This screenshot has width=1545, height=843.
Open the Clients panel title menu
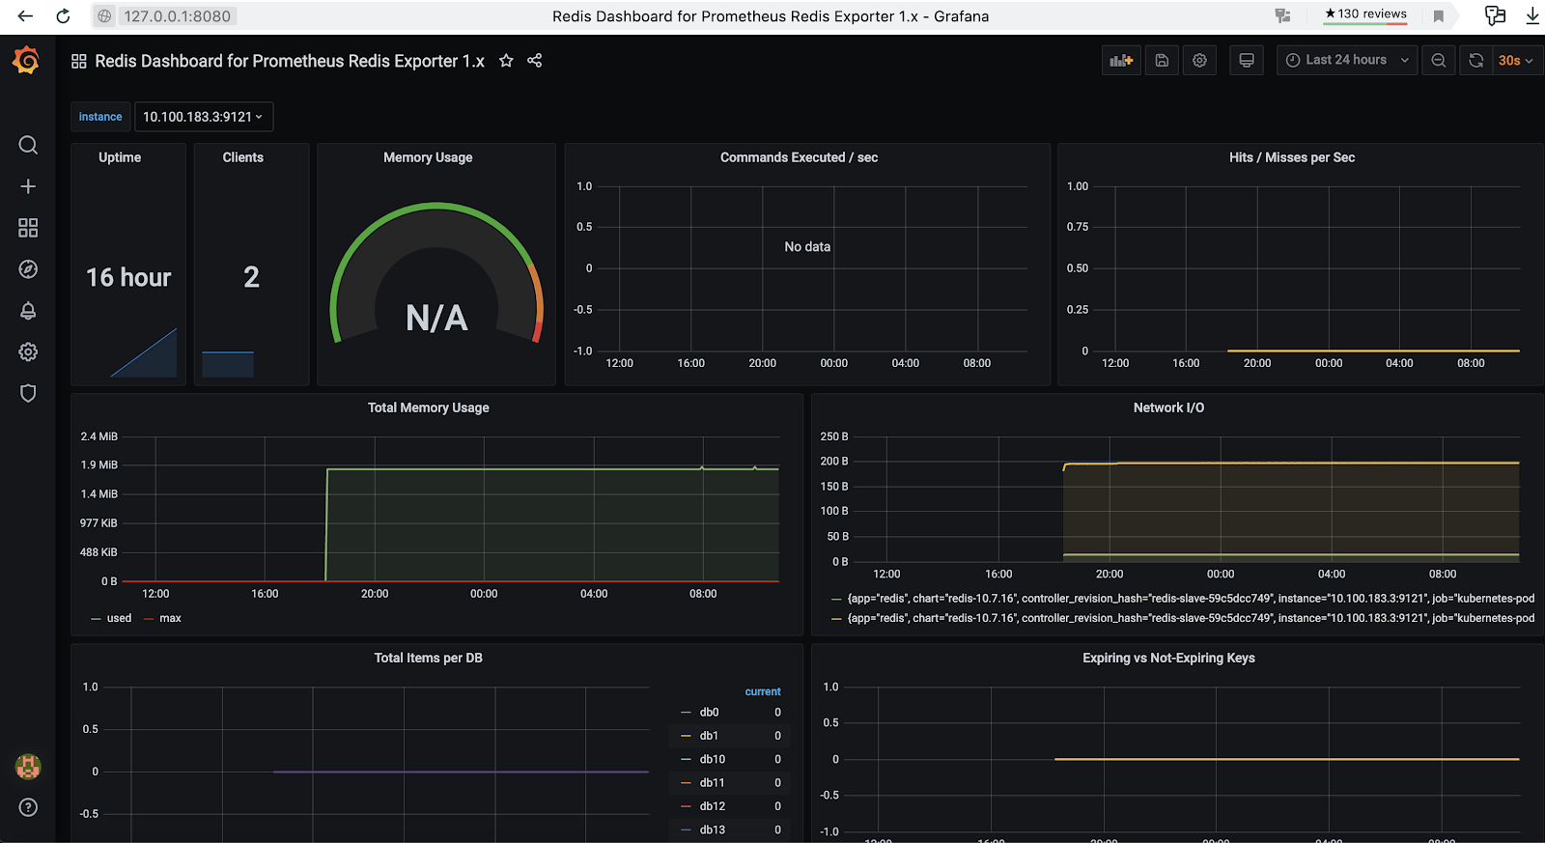pos(242,157)
